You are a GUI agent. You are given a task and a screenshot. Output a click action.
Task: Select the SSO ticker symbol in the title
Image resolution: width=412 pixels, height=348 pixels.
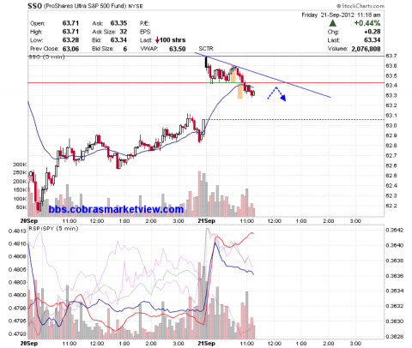pyautogui.click(x=34, y=6)
